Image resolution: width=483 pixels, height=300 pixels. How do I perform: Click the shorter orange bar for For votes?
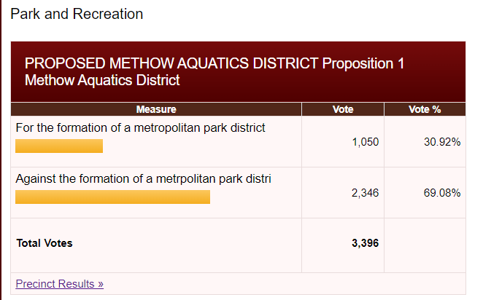(59, 146)
